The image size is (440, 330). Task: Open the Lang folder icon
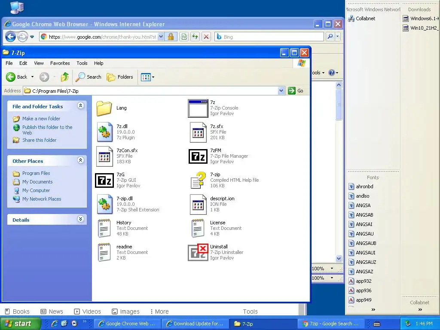[x=104, y=108]
